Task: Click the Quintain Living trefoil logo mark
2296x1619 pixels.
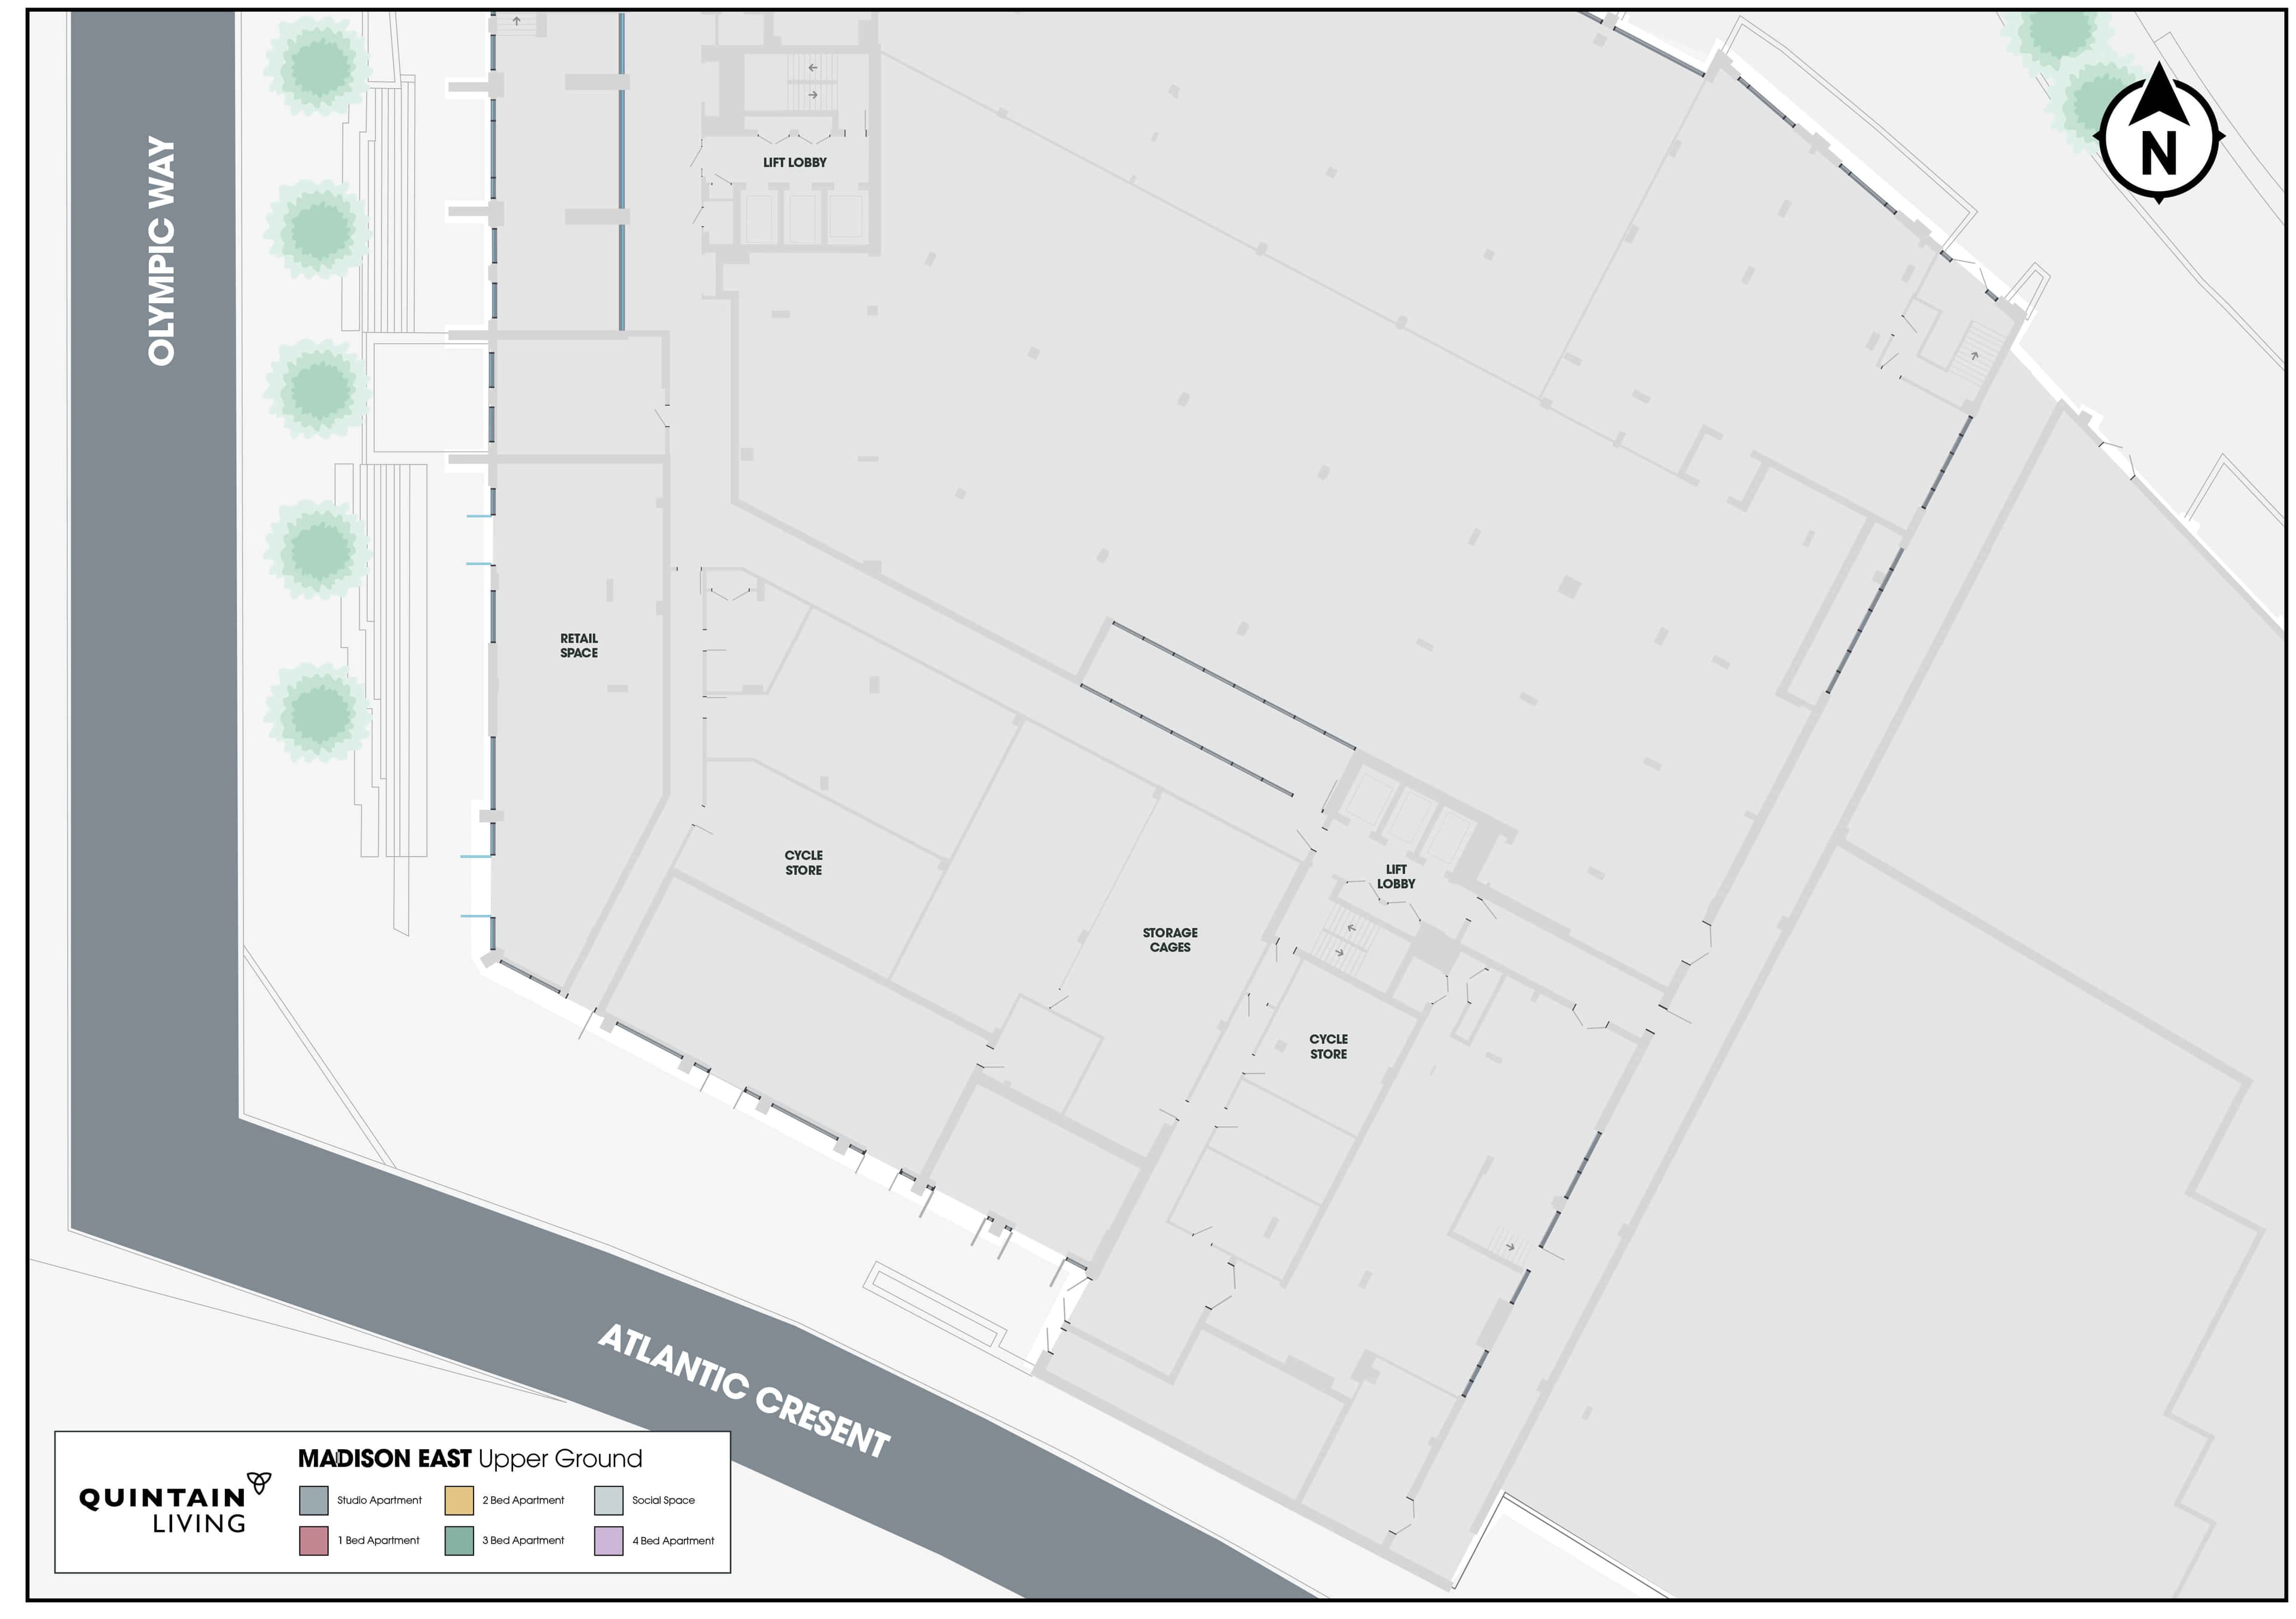Action: pos(259,1482)
